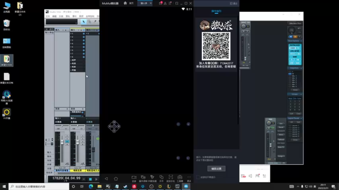Open the Windows Start menu

point(4,186)
